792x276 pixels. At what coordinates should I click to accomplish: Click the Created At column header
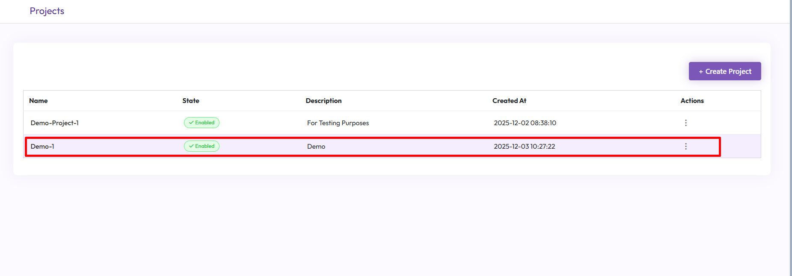click(x=509, y=101)
